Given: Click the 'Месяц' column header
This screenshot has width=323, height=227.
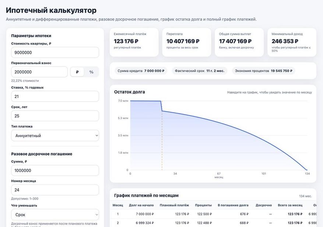Looking at the screenshot, I should (x=117, y=205).
